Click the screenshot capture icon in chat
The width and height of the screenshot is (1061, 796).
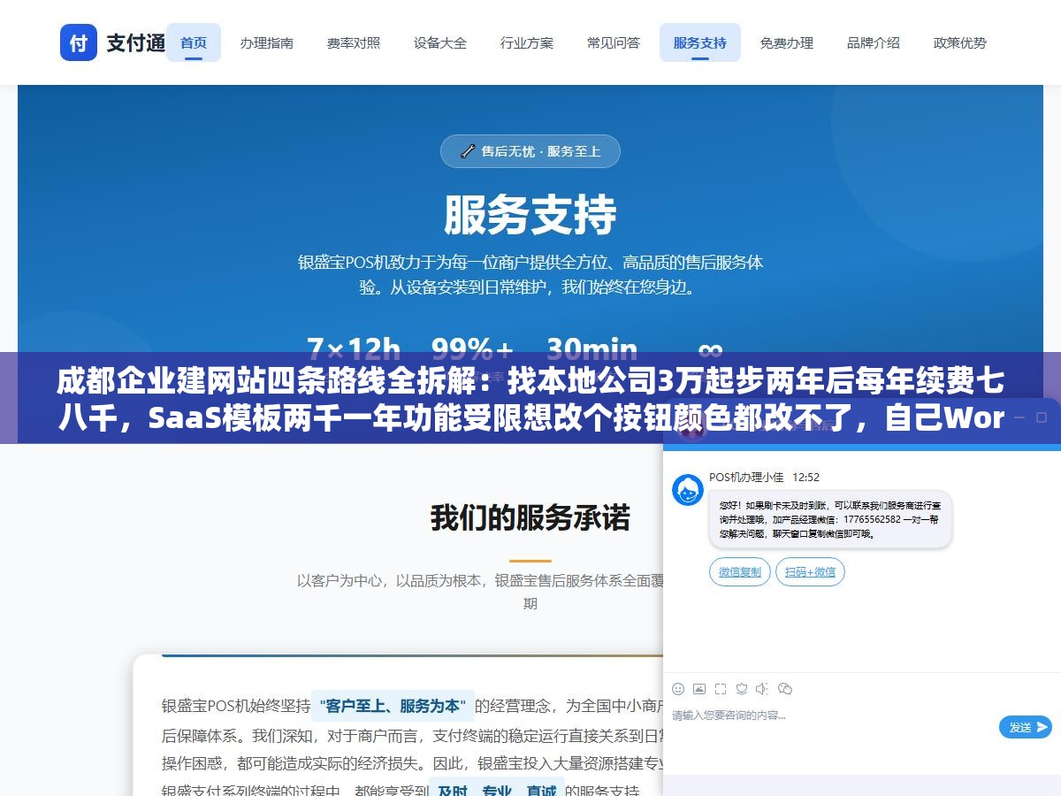(x=721, y=689)
